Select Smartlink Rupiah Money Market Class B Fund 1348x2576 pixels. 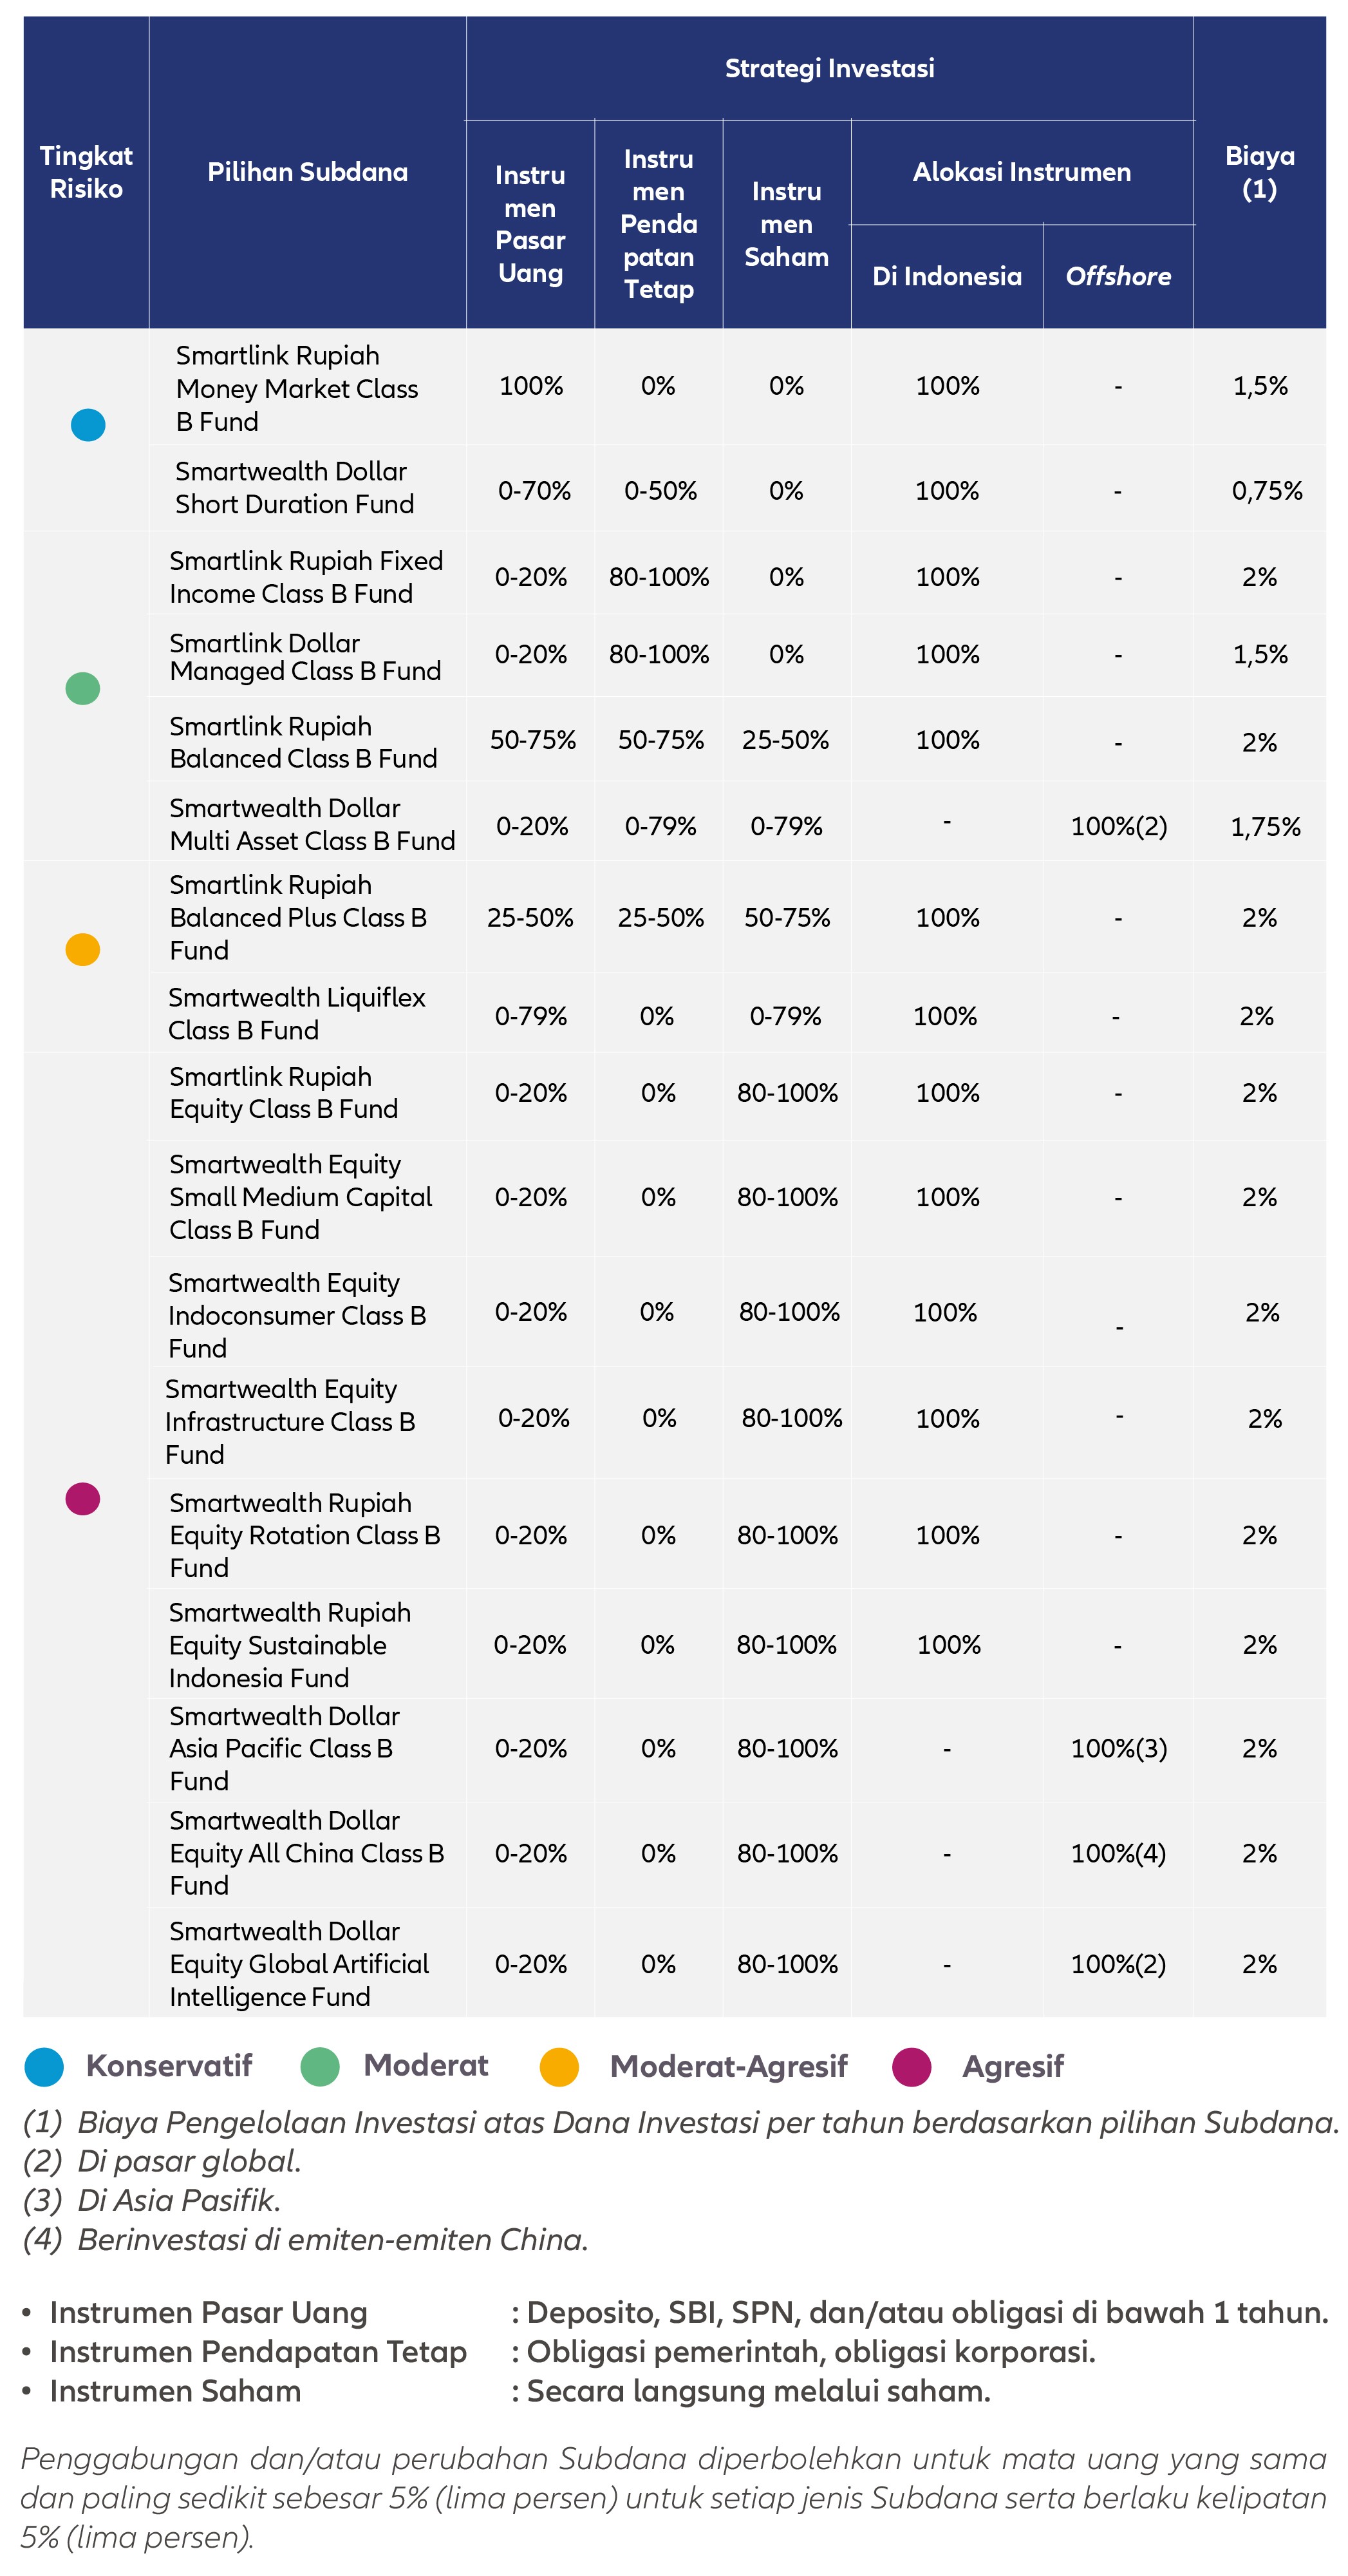pos(297,388)
